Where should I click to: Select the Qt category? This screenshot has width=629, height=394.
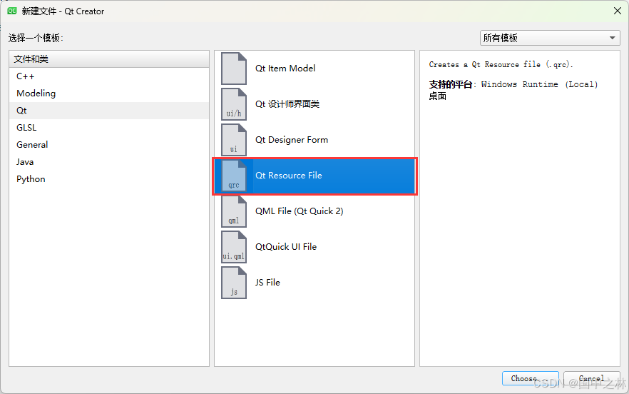(x=109, y=111)
